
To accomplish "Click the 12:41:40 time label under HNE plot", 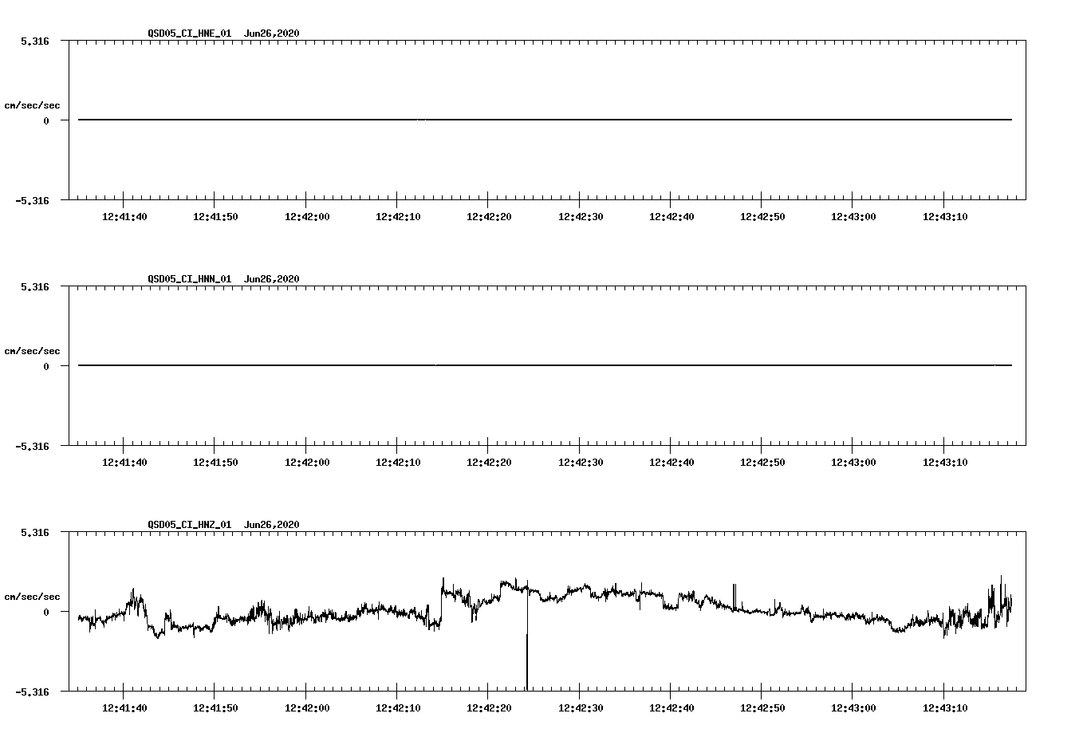I will coord(124,217).
